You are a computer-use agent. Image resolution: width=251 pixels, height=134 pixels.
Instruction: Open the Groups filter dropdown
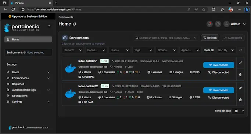[x=167, y=50]
